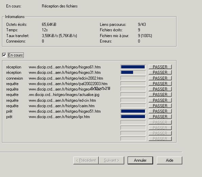Click the empty progress bar of actualise.jpg
The width and height of the screenshot is (202, 177).
pyautogui.click(x=133, y=94)
